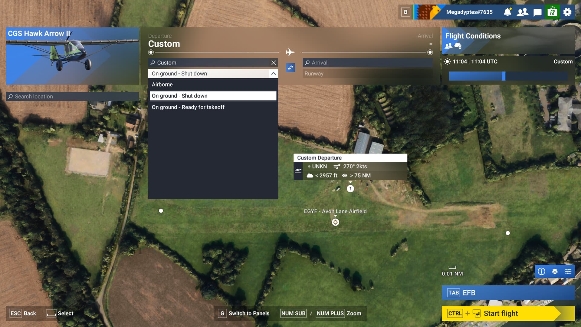581x327 pixels.
Task: Choose On ground - Ready for takeoff
Action: pos(213,107)
